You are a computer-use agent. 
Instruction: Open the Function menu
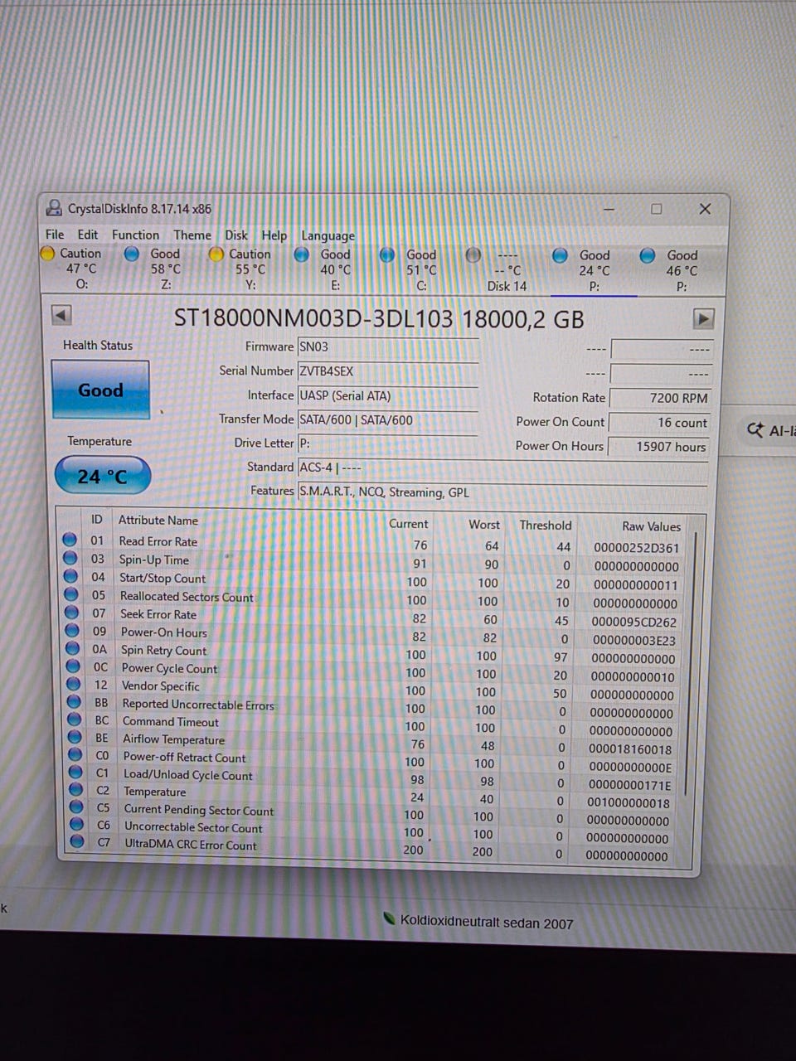pyautogui.click(x=135, y=235)
